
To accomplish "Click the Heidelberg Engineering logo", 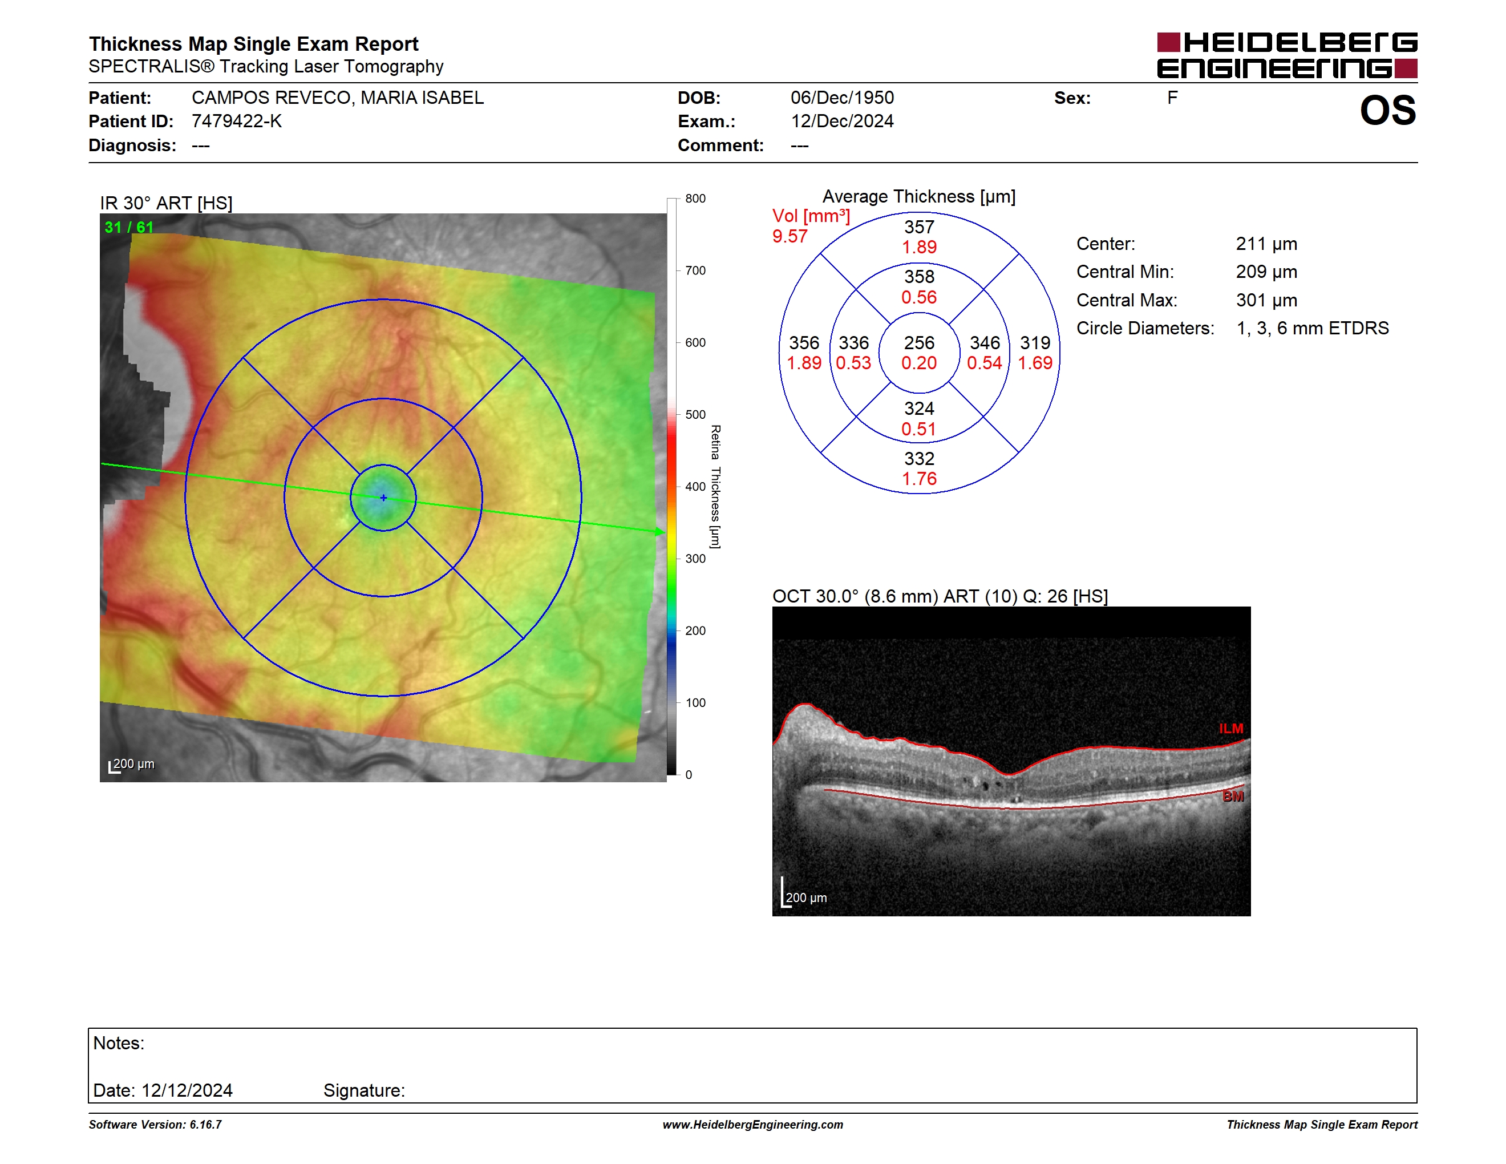I will tap(1287, 55).
